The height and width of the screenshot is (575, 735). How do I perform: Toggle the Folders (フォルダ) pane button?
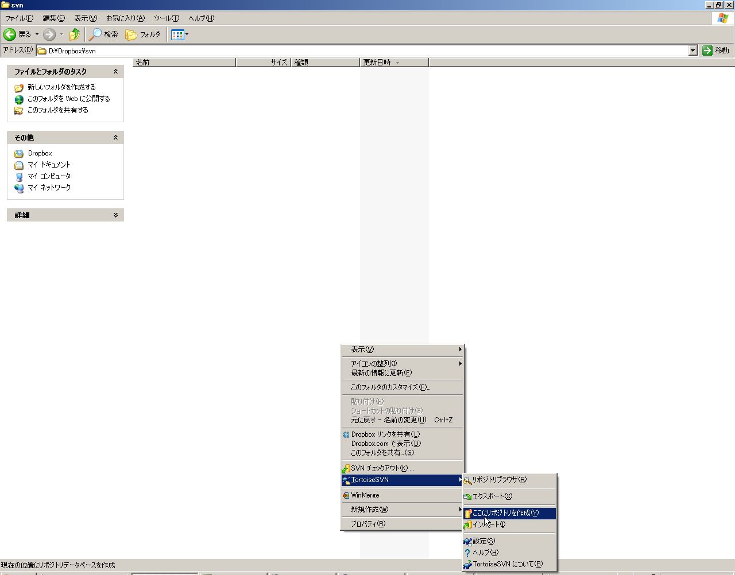tap(143, 34)
